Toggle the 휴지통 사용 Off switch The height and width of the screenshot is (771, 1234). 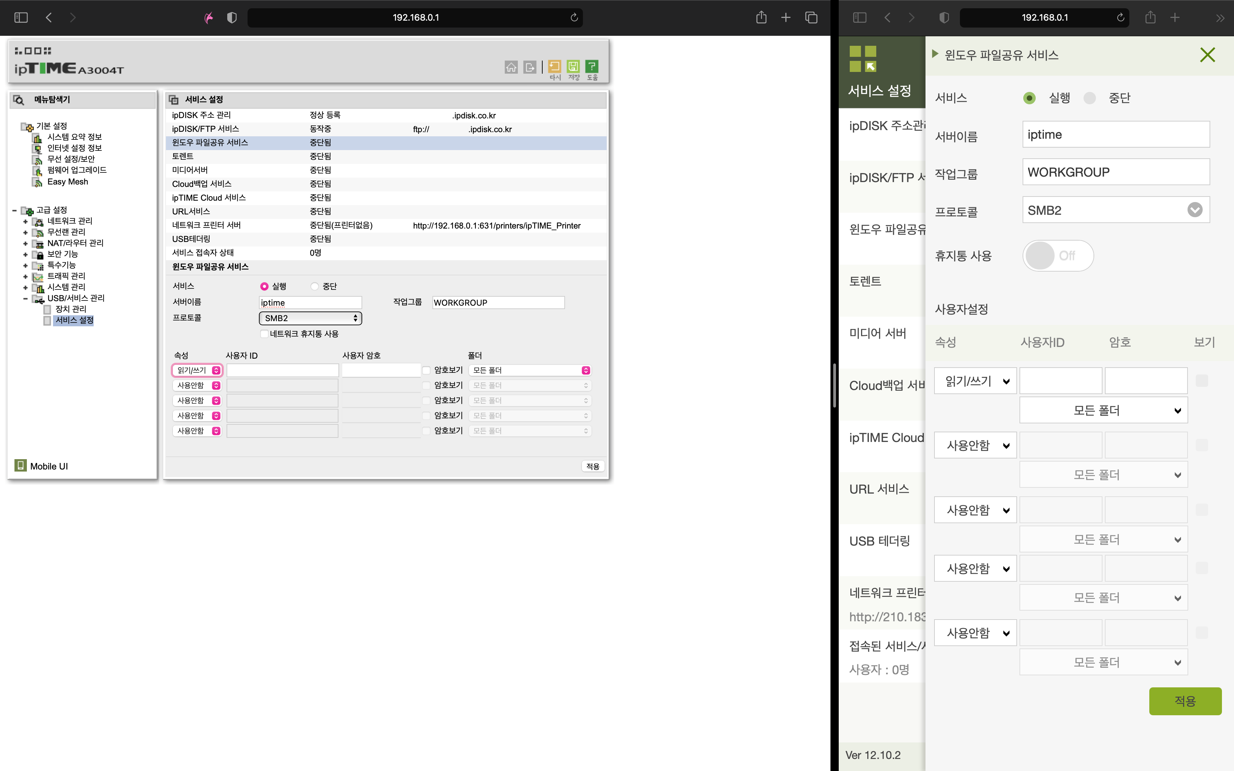(1058, 255)
